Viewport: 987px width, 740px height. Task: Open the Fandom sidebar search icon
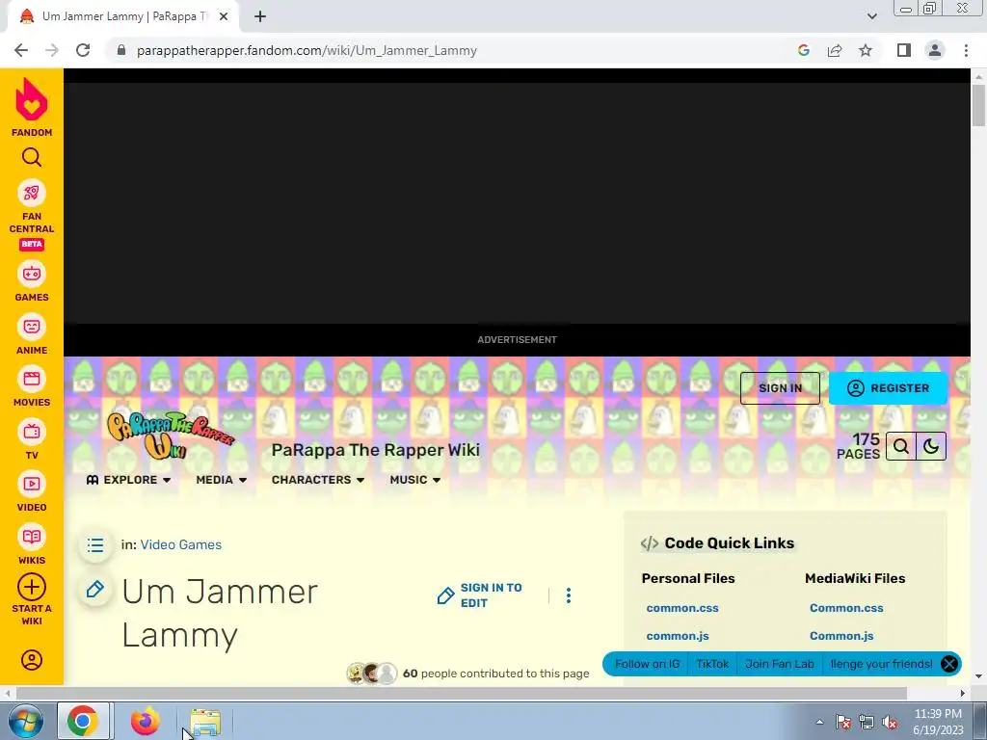32,157
